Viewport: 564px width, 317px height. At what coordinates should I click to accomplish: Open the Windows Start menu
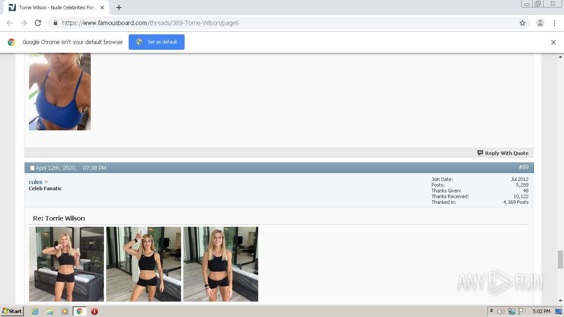pos(12,311)
